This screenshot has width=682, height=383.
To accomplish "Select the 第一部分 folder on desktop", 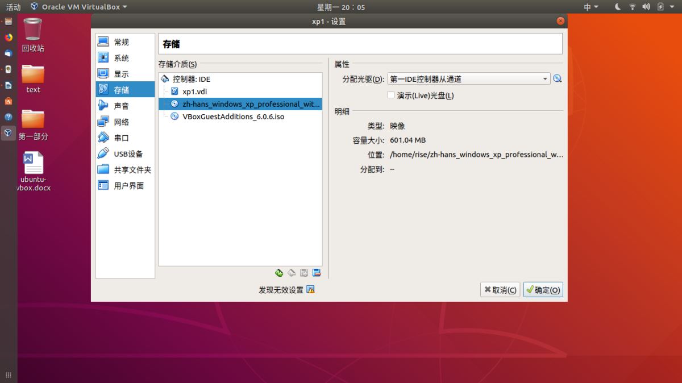I will pos(33,125).
